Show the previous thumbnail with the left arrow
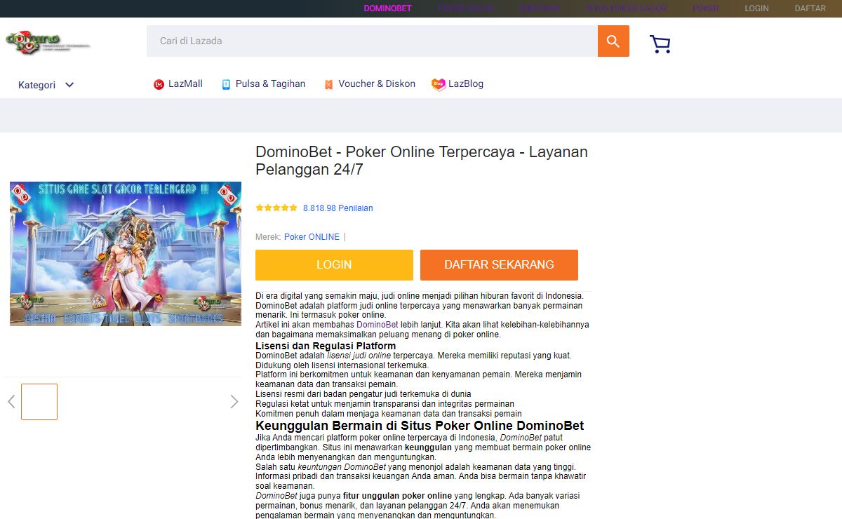Screen dimensions: 842x519 point(11,402)
